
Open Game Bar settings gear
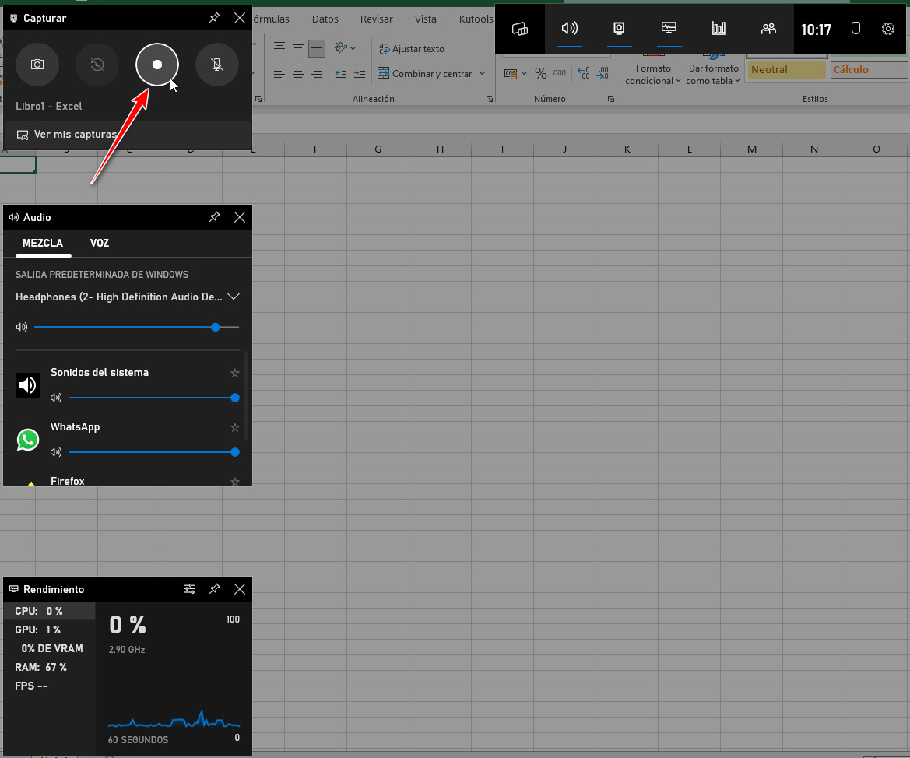click(x=888, y=29)
